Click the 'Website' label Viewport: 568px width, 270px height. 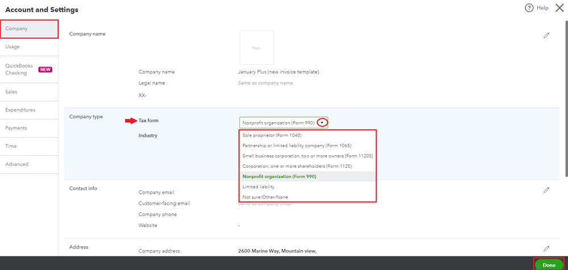tap(148, 225)
